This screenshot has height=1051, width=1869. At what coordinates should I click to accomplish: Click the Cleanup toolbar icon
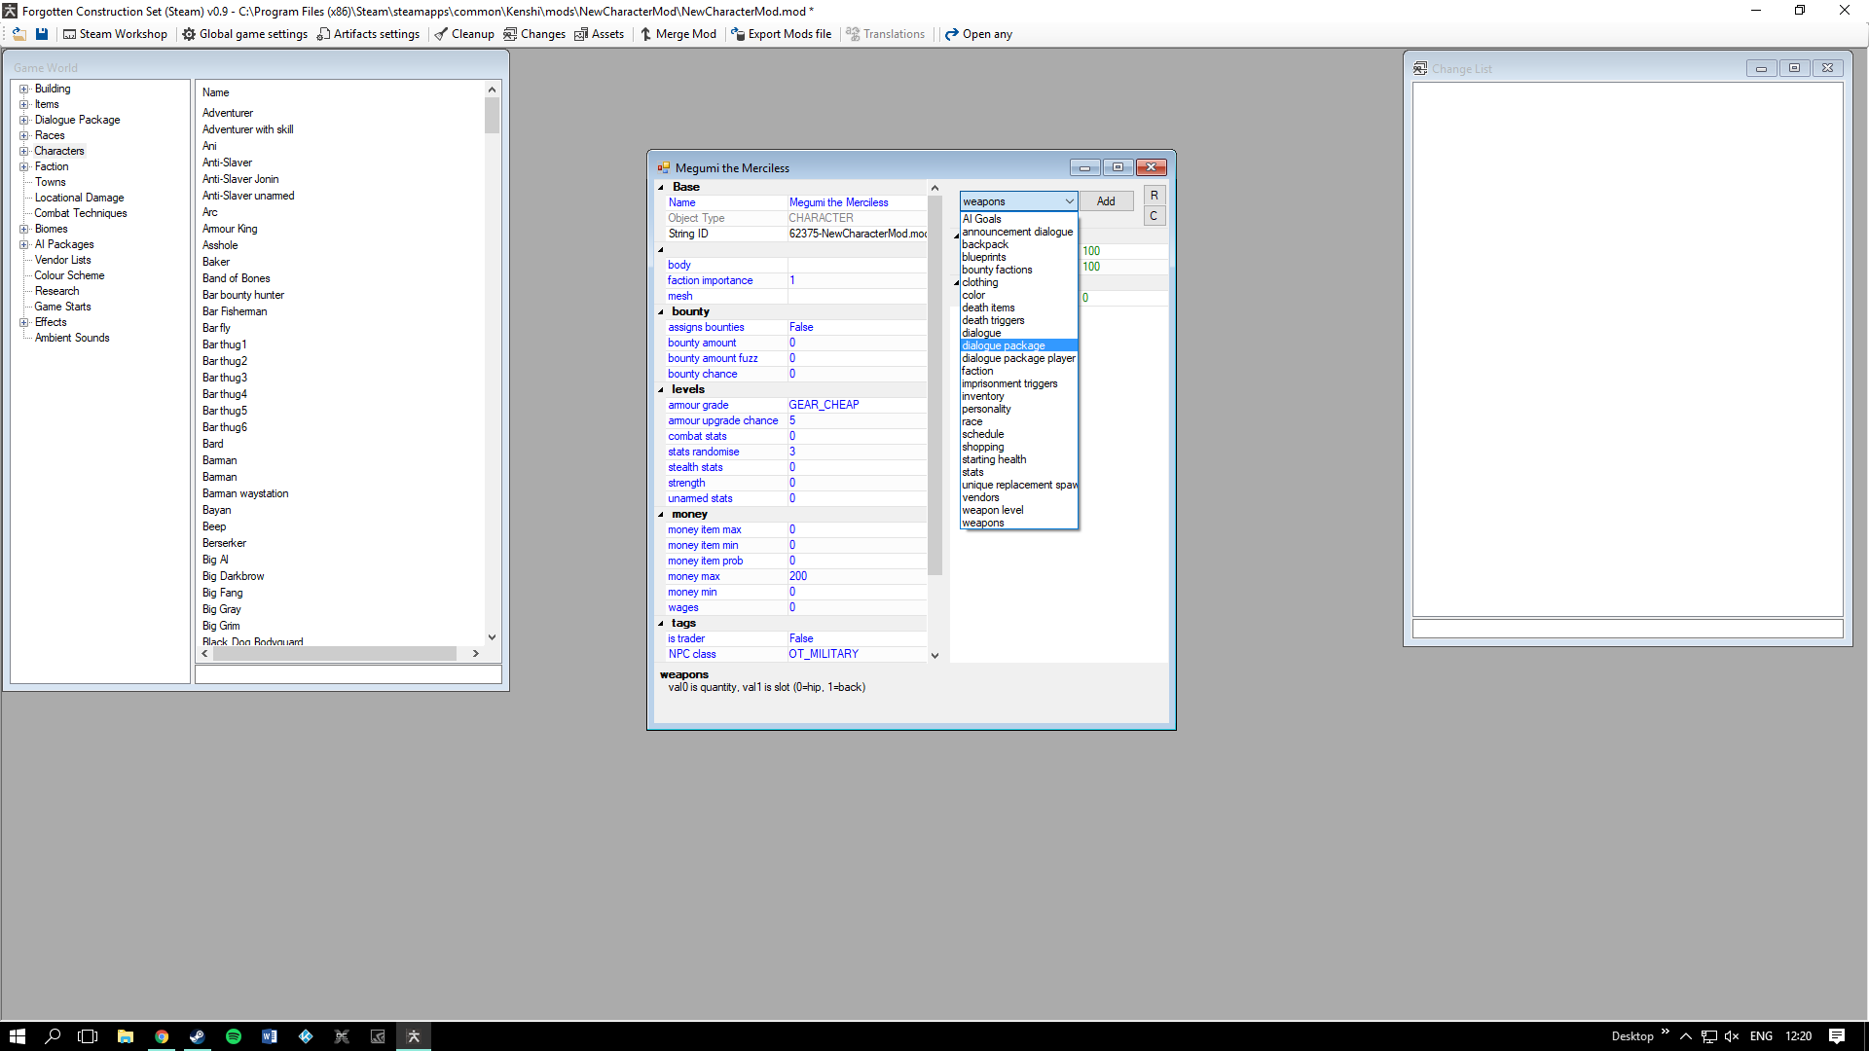[441, 34]
